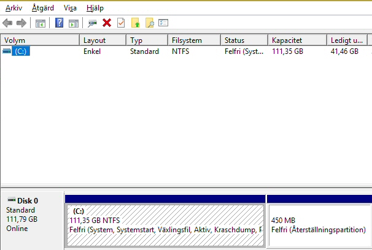Click the 111,35 GB capacity cell
The width and height of the screenshot is (372, 250).
pyautogui.click(x=287, y=51)
